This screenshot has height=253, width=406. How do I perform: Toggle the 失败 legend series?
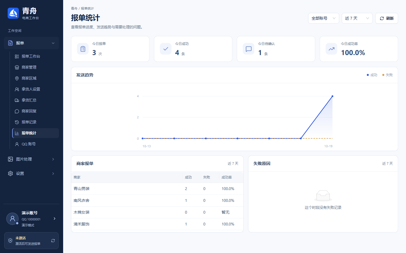pos(387,75)
